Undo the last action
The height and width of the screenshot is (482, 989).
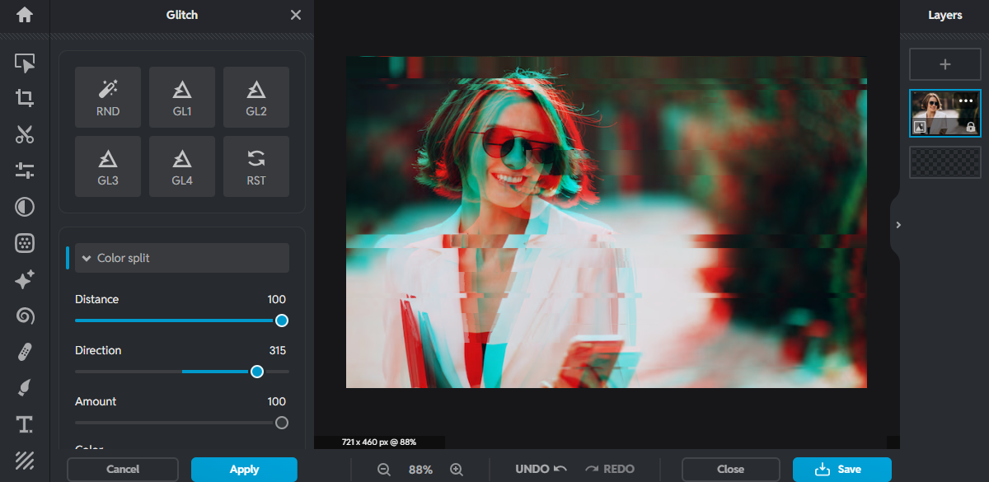pos(541,469)
